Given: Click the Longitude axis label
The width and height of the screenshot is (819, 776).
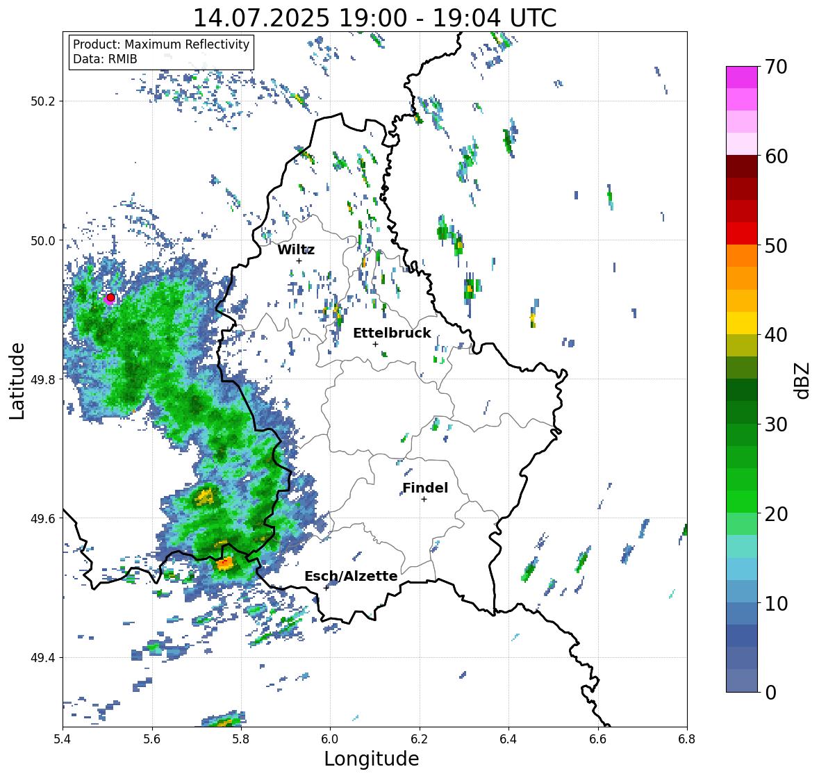Looking at the screenshot, I should point(372,759).
